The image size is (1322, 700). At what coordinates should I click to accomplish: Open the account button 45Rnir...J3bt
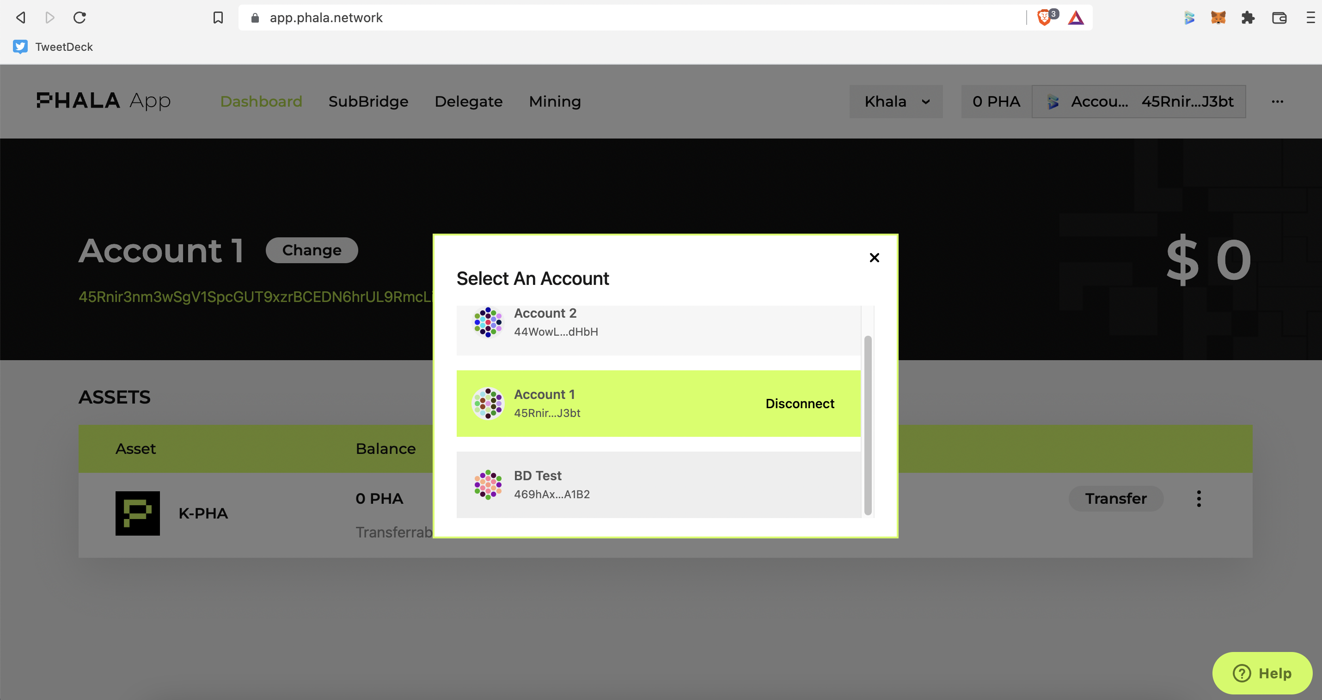[x=1139, y=102]
